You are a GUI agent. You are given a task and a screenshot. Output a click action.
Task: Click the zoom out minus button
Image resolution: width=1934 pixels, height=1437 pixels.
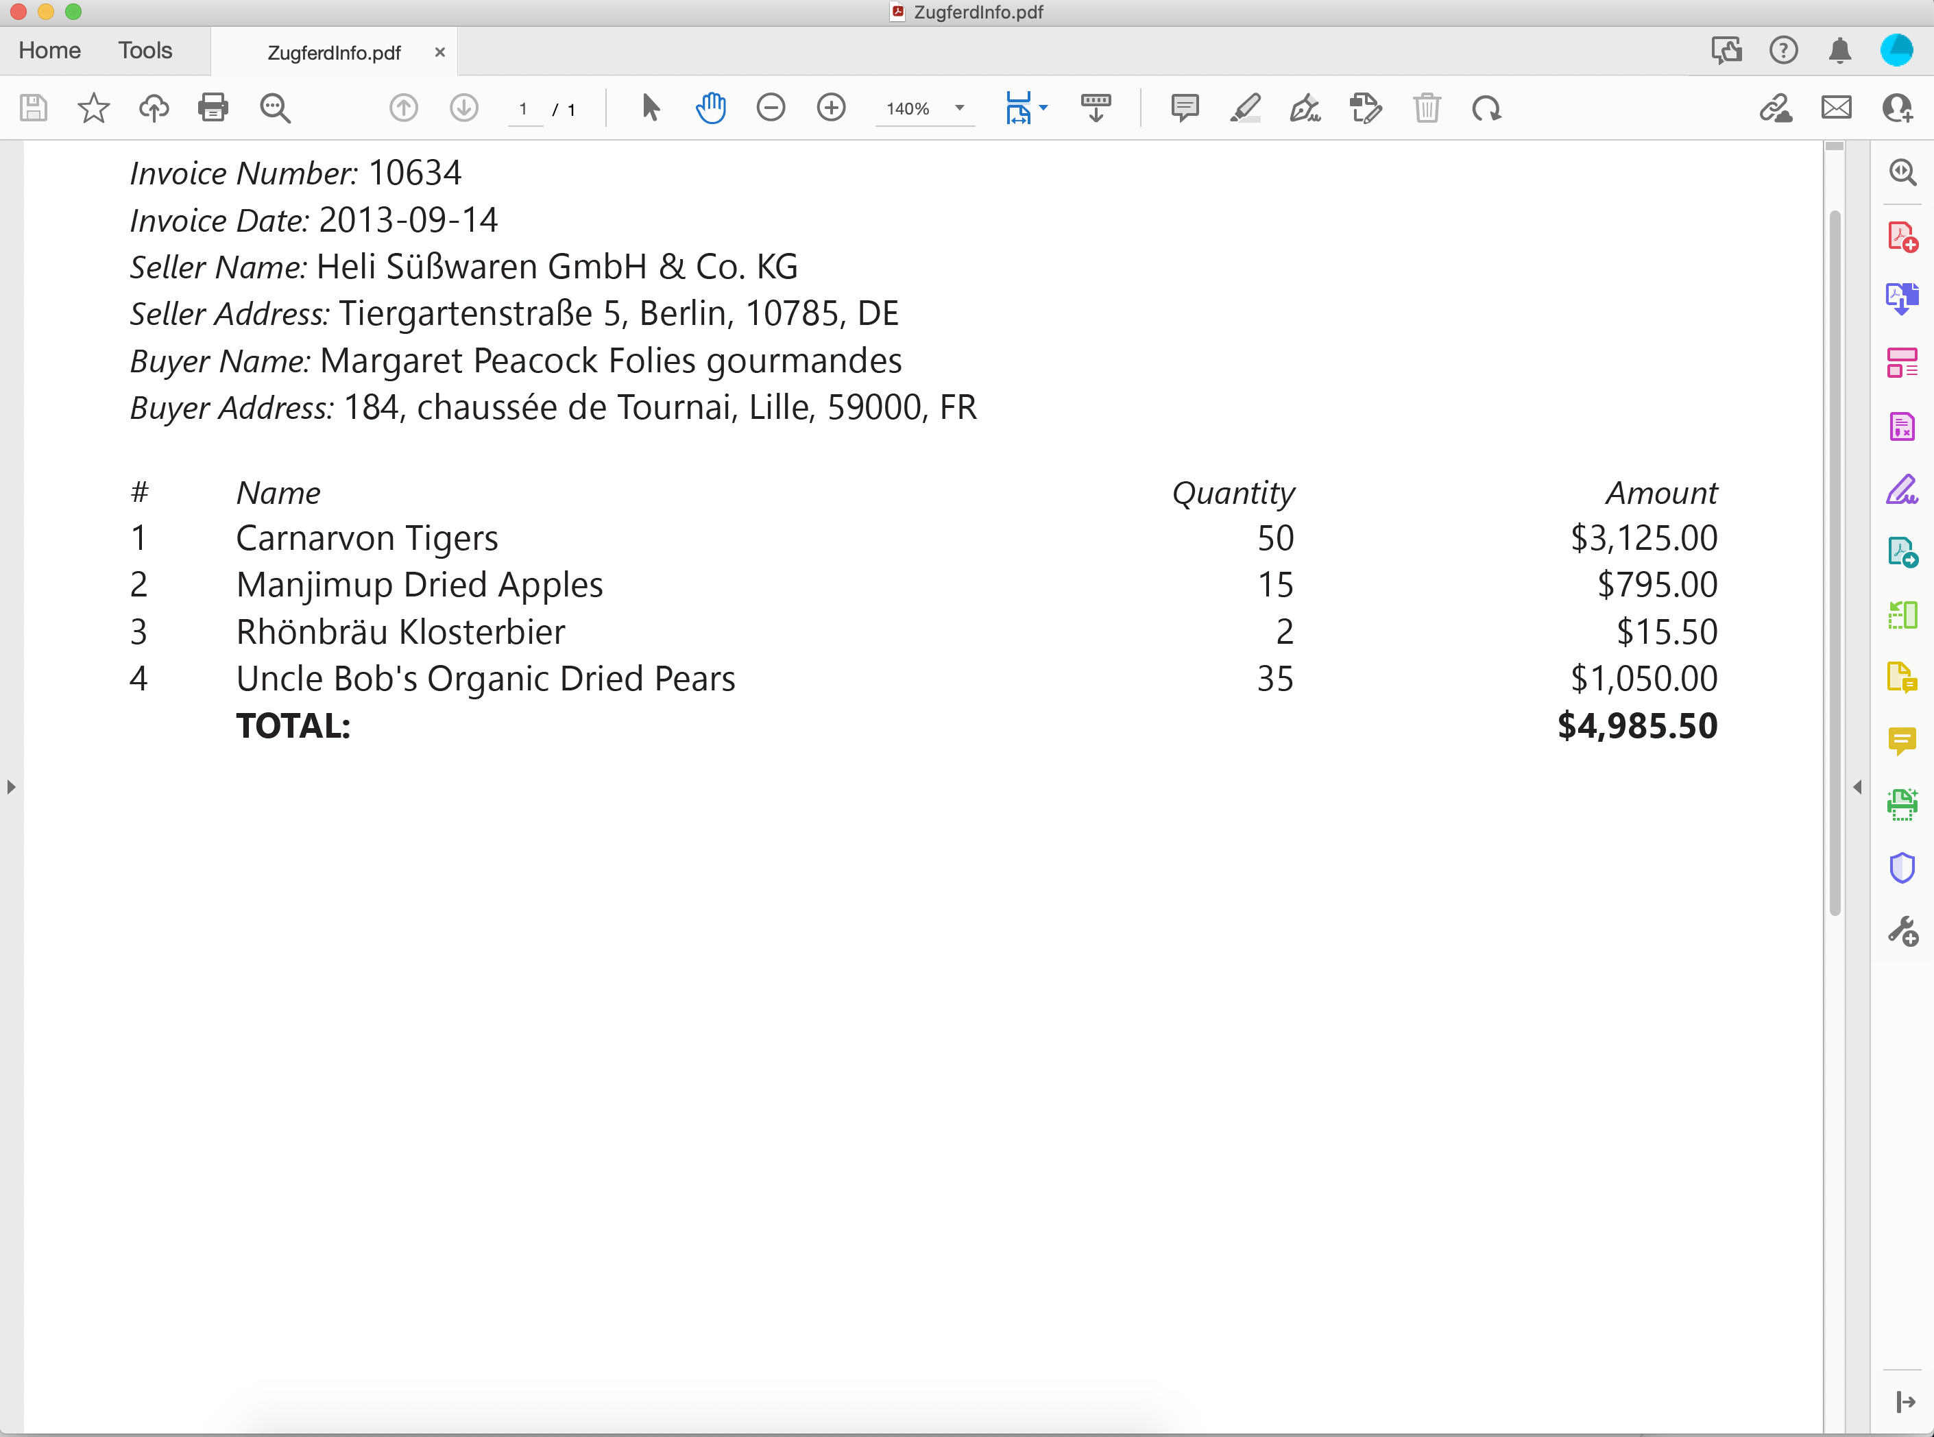771,107
